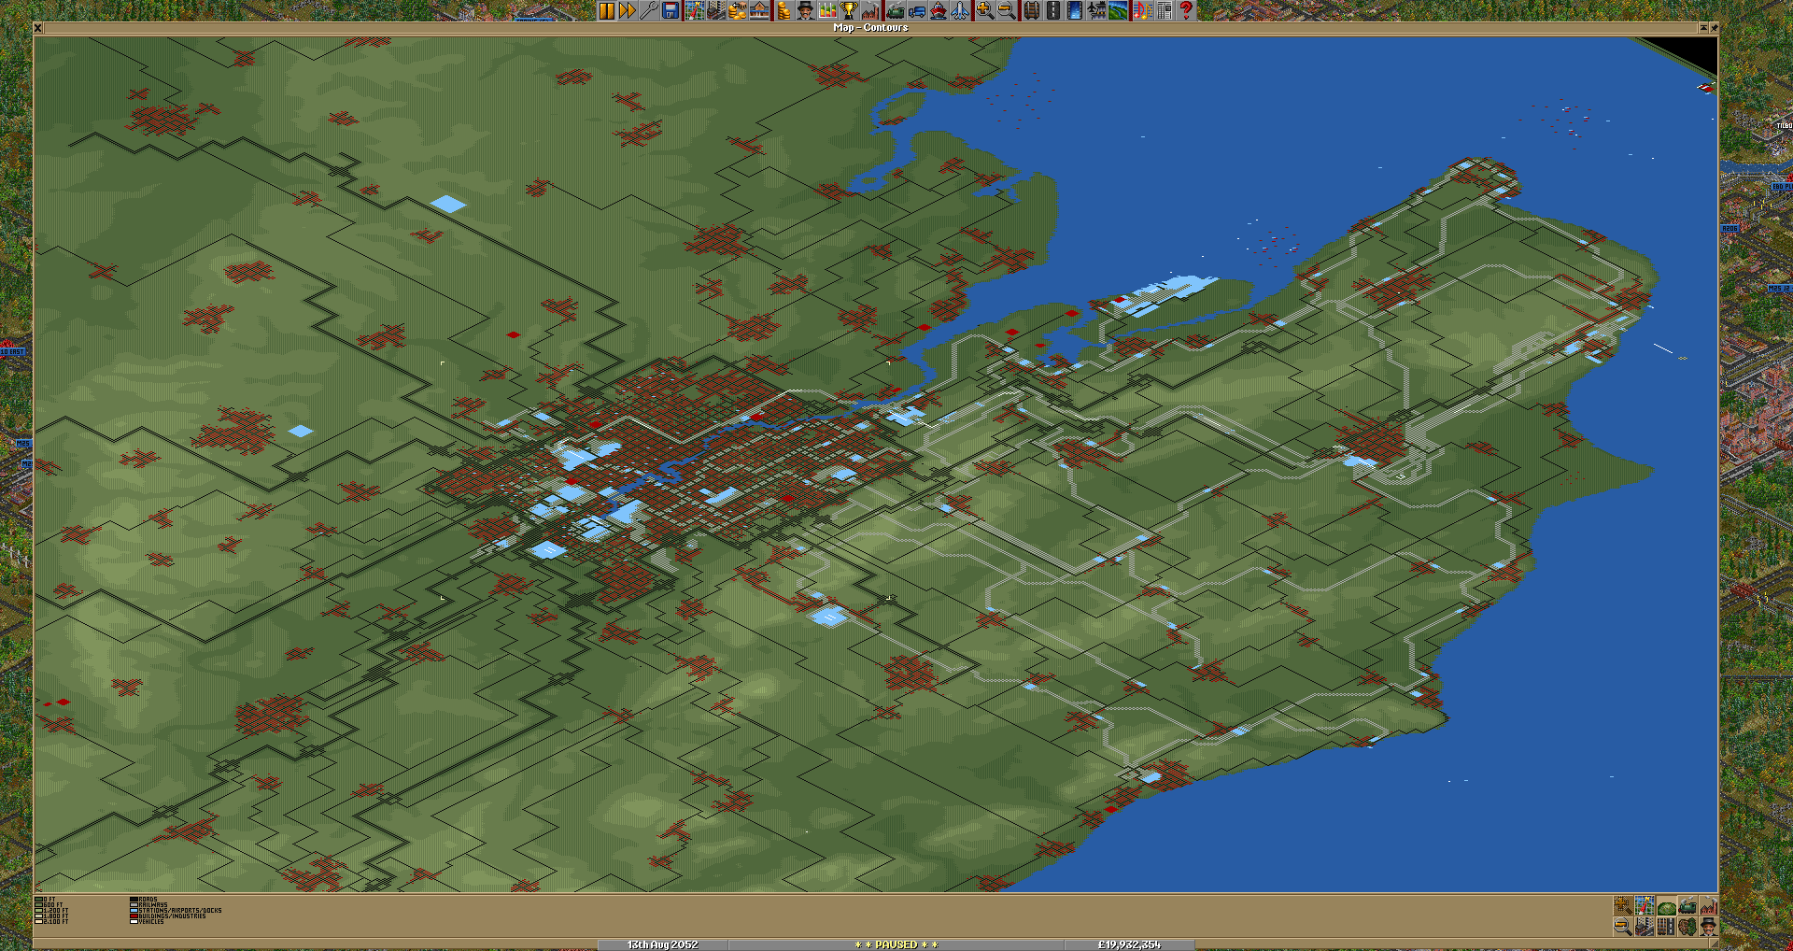Switch the map window to vegetation view
Viewport: 1793px width, 951px height.
tap(1687, 927)
